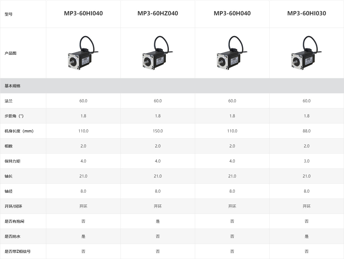
Task: View the MP3-60HI030 motor product image
Action: (x=307, y=53)
